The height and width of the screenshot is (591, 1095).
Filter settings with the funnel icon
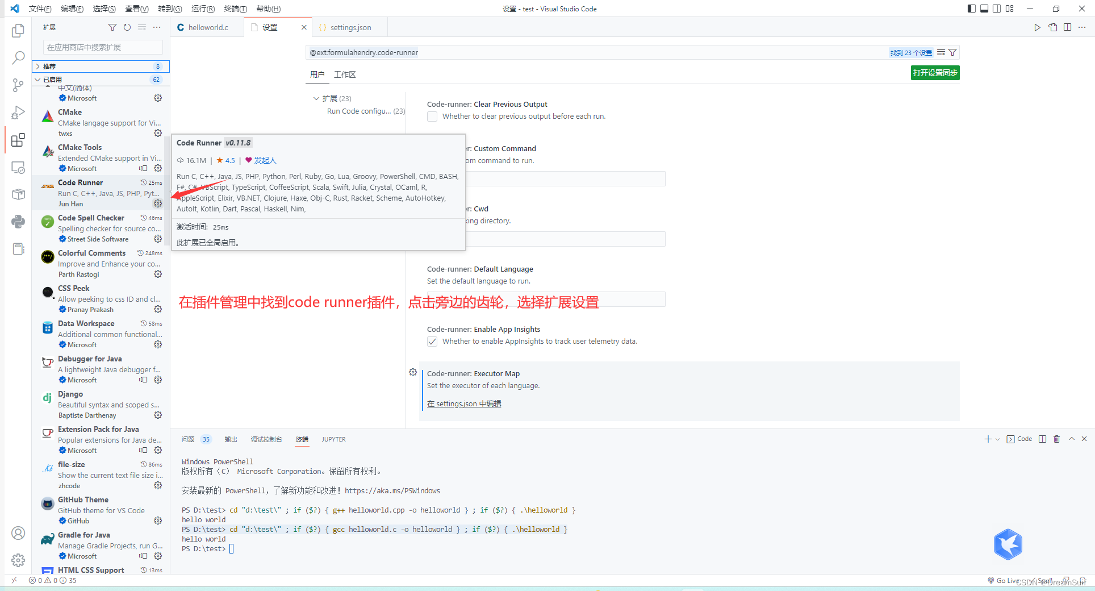click(952, 52)
